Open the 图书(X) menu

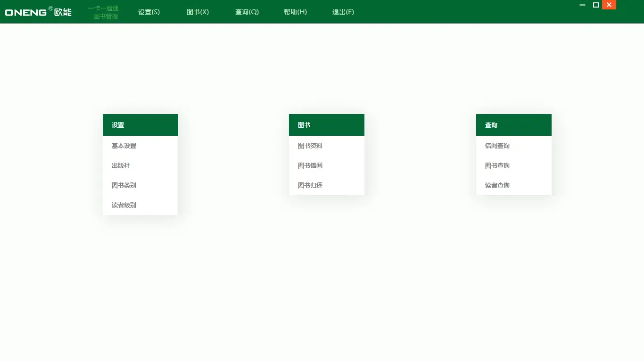tap(198, 12)
